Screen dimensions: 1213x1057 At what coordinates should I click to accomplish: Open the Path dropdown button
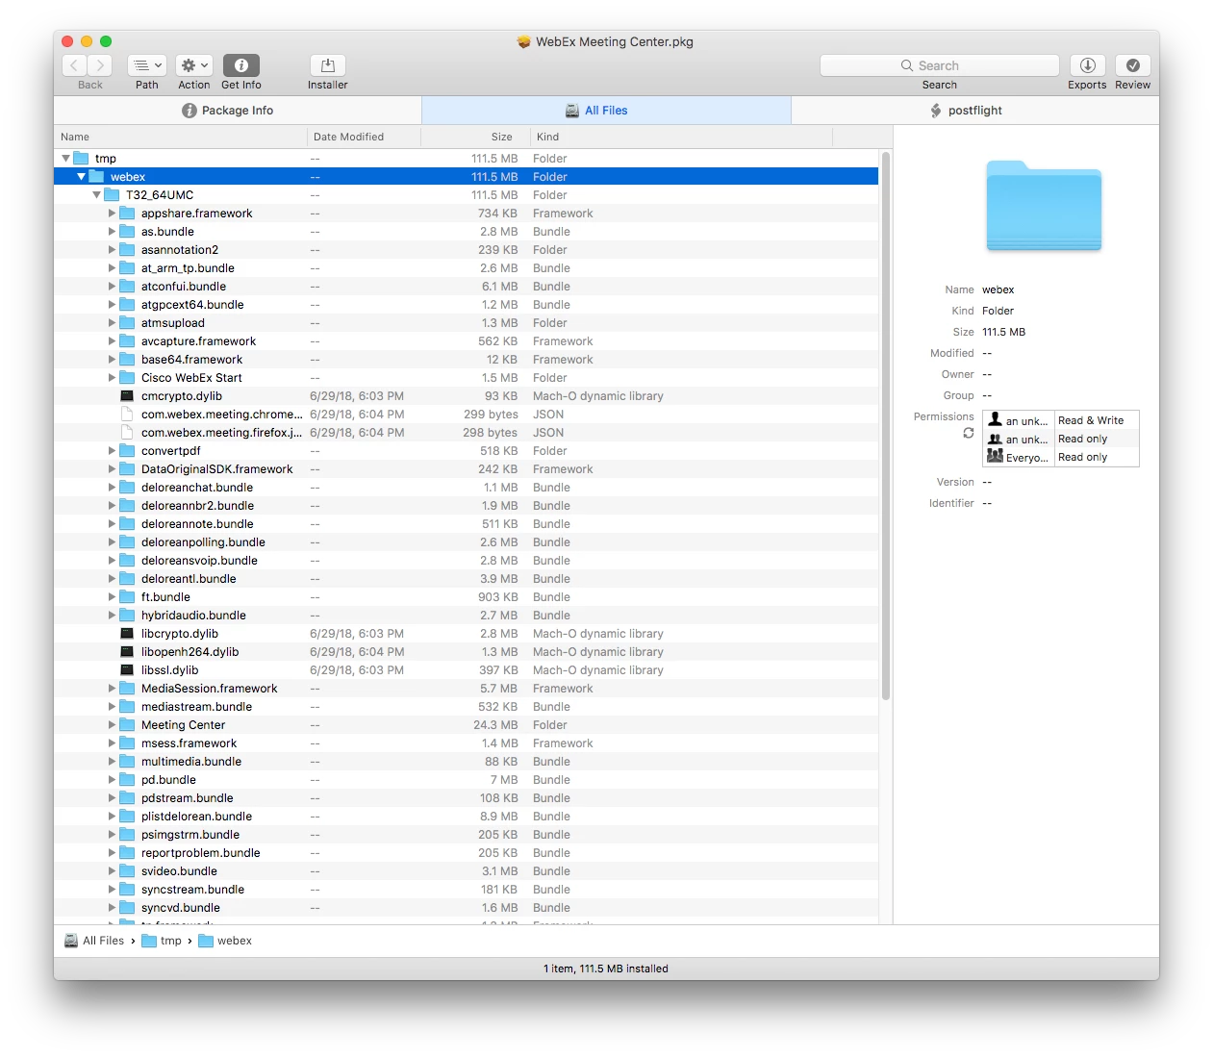[147, 65]
